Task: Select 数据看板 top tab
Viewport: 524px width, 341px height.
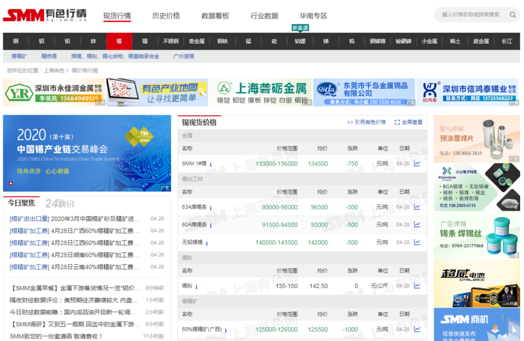Action: pyautogui.click(x=215, y=16)
